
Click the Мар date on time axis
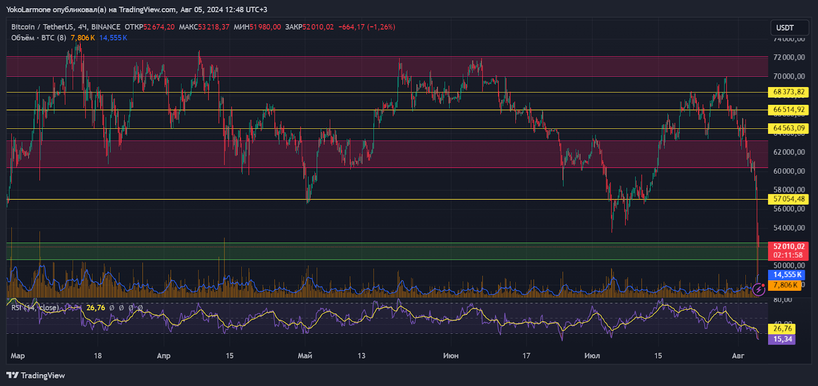(18, 356)
